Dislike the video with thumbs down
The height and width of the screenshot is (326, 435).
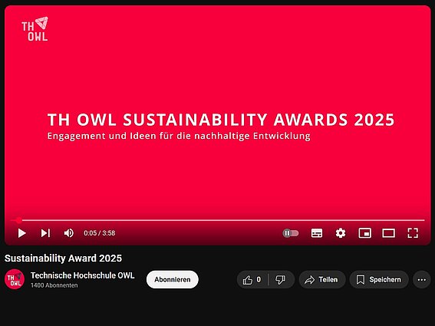point(281,279)
